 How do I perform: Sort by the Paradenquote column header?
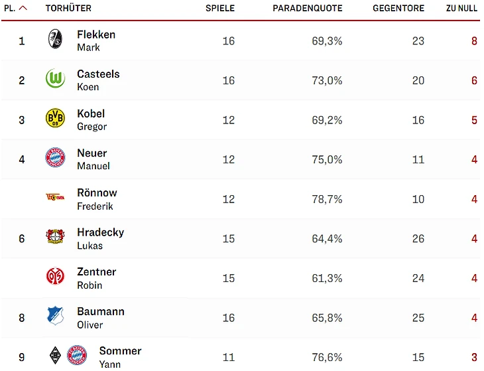click(308, 8)
